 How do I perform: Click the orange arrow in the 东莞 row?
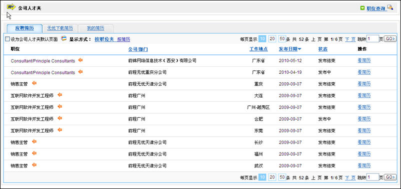60,130
